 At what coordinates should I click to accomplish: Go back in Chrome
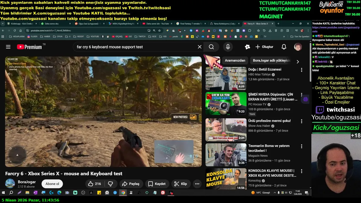coord(3,30)
